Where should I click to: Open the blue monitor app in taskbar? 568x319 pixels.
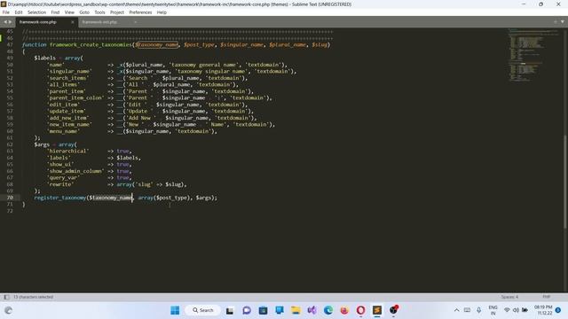click(x=280, y=310)
